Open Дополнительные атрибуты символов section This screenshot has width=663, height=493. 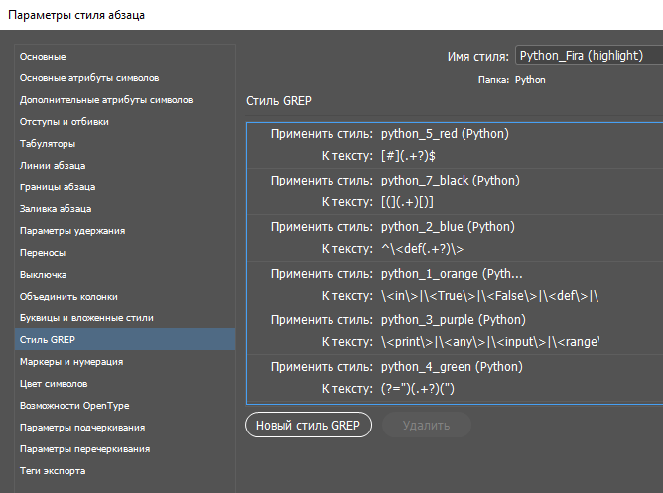tap(106, 100)
